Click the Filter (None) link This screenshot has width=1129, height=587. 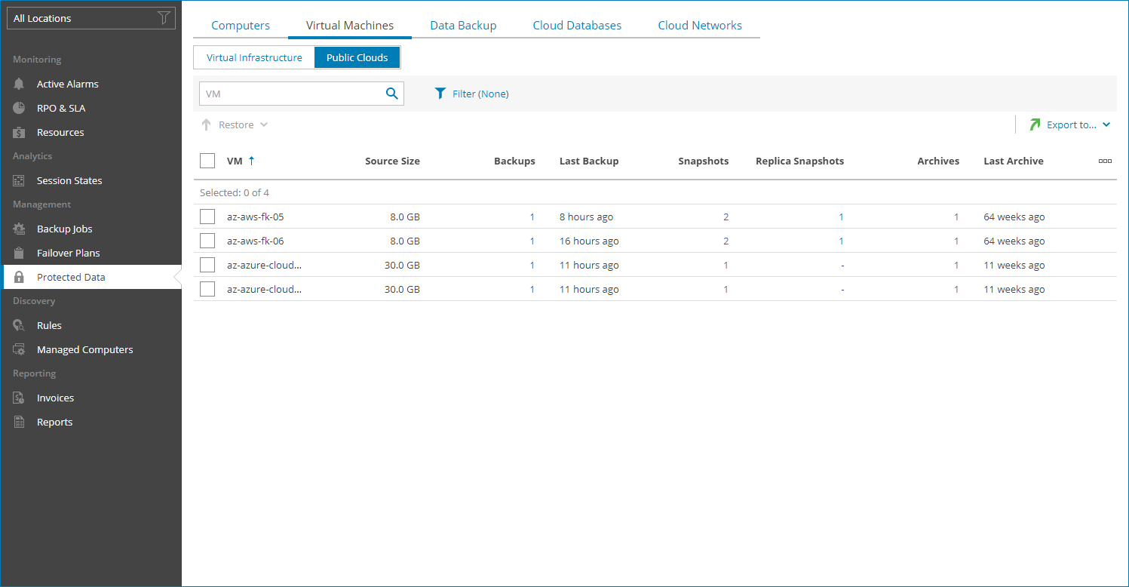480,94
